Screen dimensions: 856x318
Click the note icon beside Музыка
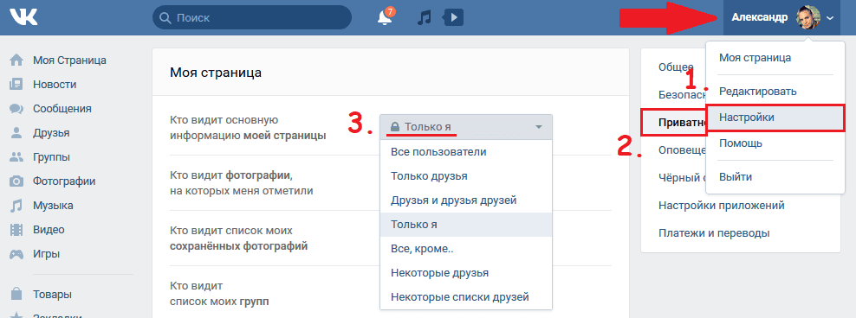(x=16, y=206)
